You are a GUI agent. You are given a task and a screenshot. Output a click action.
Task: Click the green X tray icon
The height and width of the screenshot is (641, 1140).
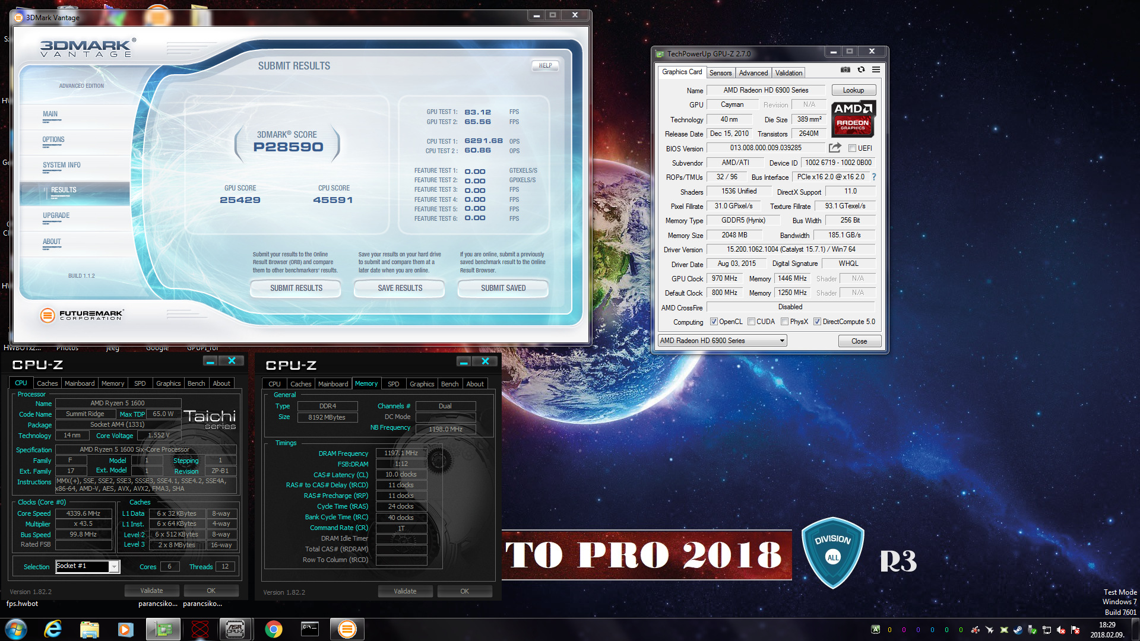tap(1004, 630)
